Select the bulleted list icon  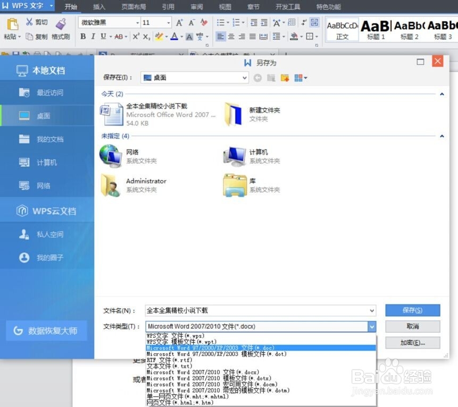[222, 23]
